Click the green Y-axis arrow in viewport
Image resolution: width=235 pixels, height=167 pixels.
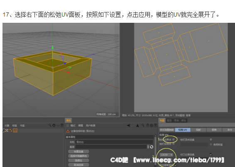[53, 47]
